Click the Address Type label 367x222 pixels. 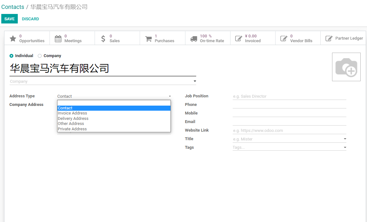22,96
